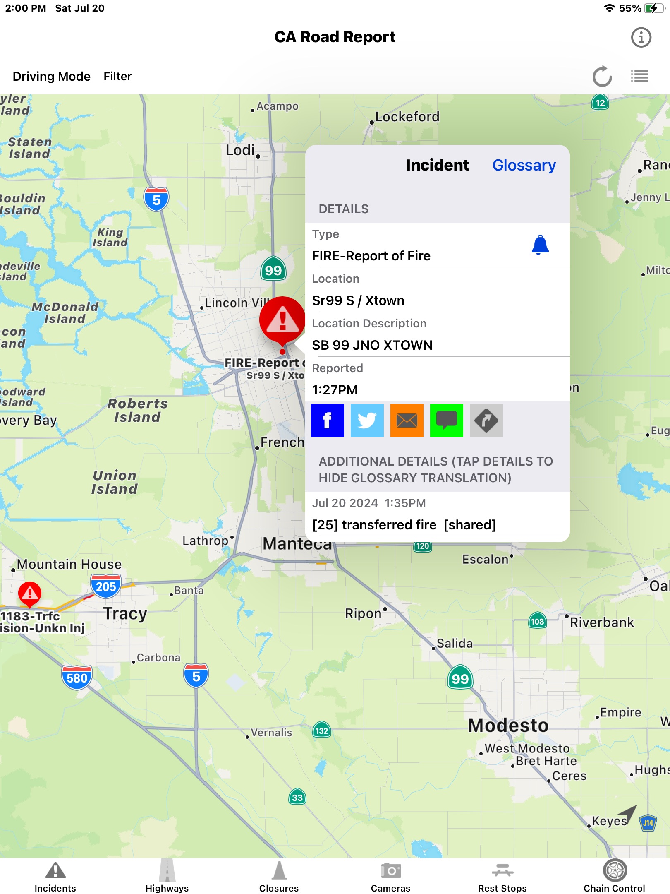
Task: Tap the large red fire incident pin
Action: (282, 321)
